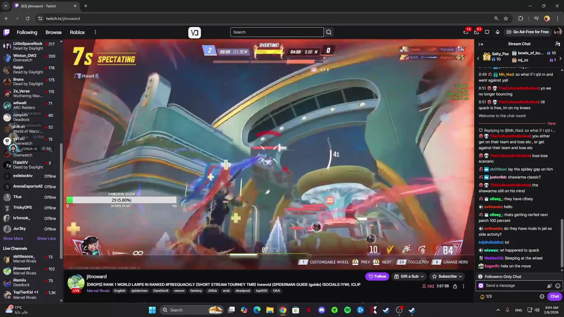Image resolution: width=564 pixels, height=317 pixels.
Task: Open the Twitch more options menu next to Roblox
Action: tap(95, 32)
